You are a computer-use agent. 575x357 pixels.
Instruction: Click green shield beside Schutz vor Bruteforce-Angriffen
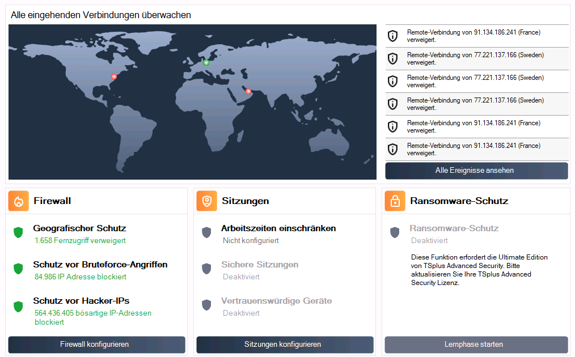[18, 269]
